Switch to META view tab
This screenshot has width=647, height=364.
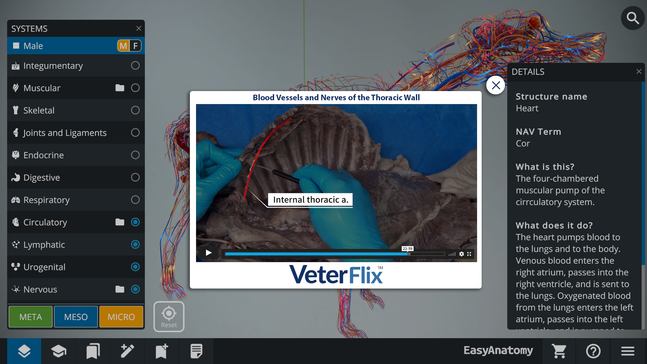coord(30,317)
